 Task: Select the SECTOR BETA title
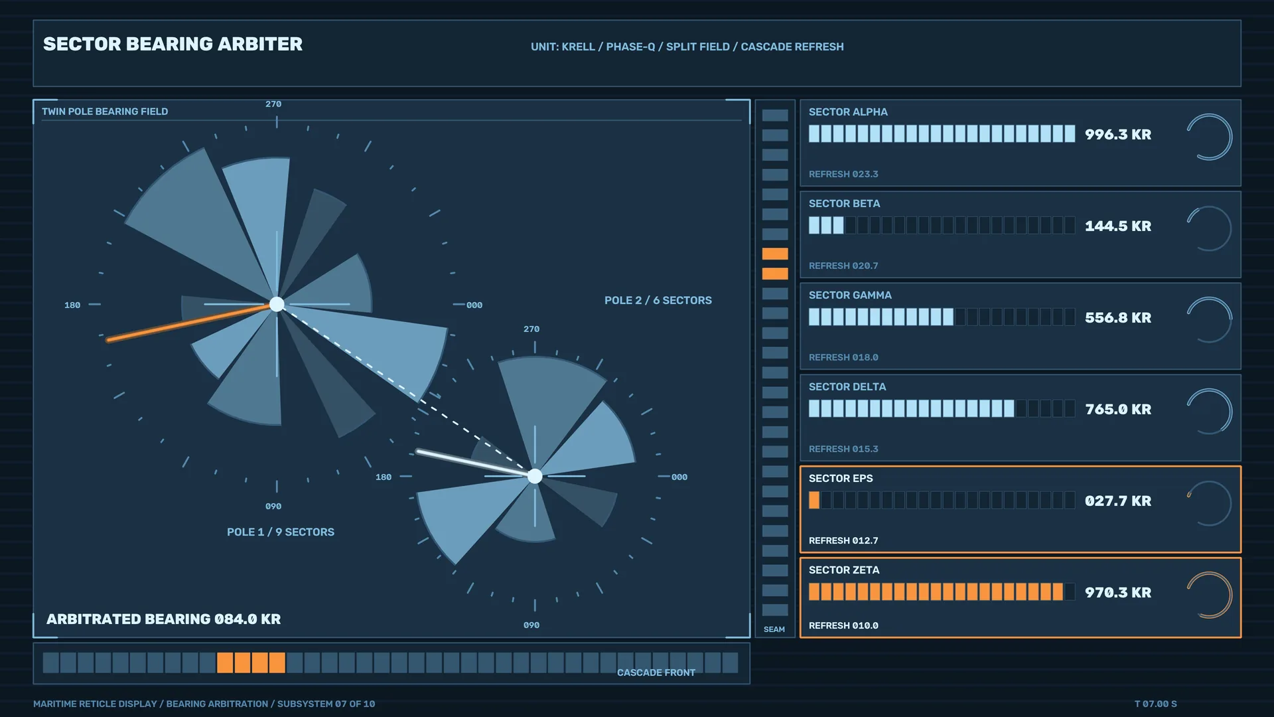point(844,204)
